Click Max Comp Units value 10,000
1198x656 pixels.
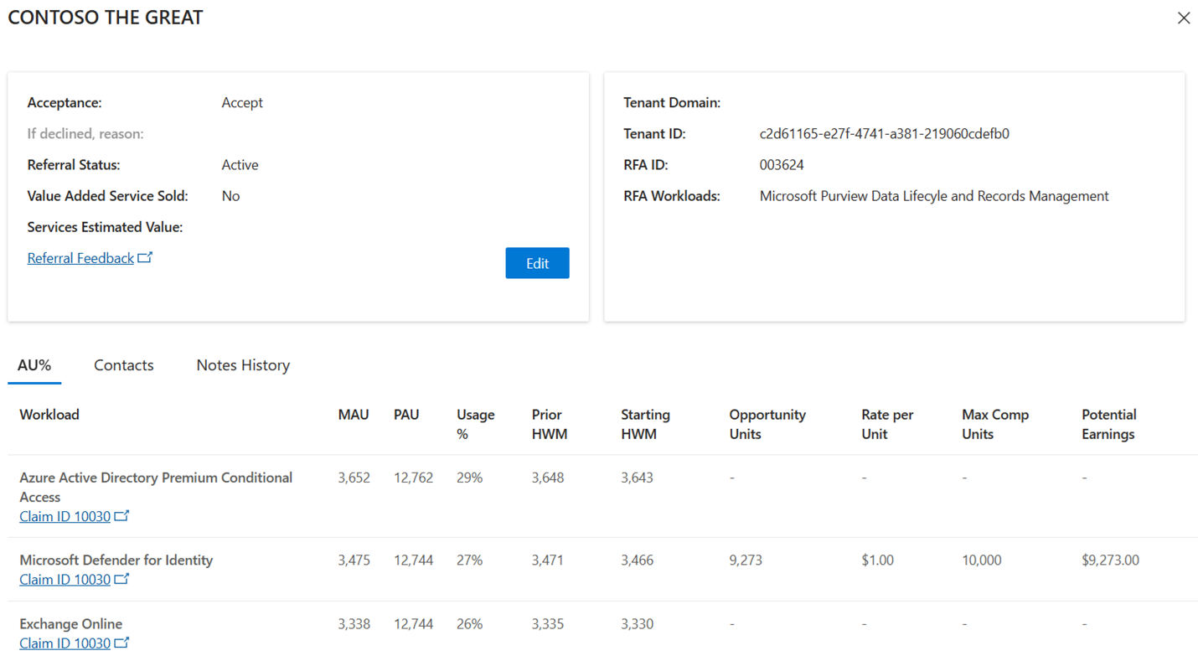tap(981, 560)
